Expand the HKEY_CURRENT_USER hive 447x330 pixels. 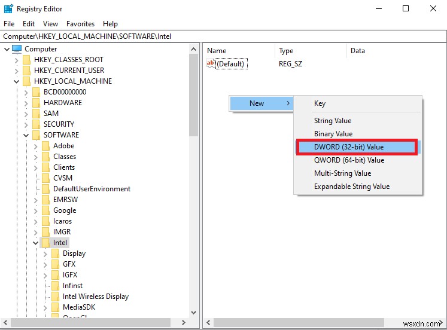pyautogui.click(x=17, y=71)
